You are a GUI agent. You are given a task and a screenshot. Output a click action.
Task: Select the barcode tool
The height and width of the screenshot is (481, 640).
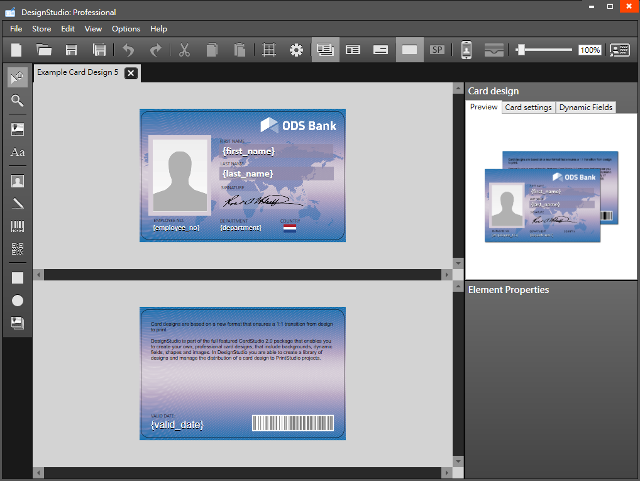point(18,226)
